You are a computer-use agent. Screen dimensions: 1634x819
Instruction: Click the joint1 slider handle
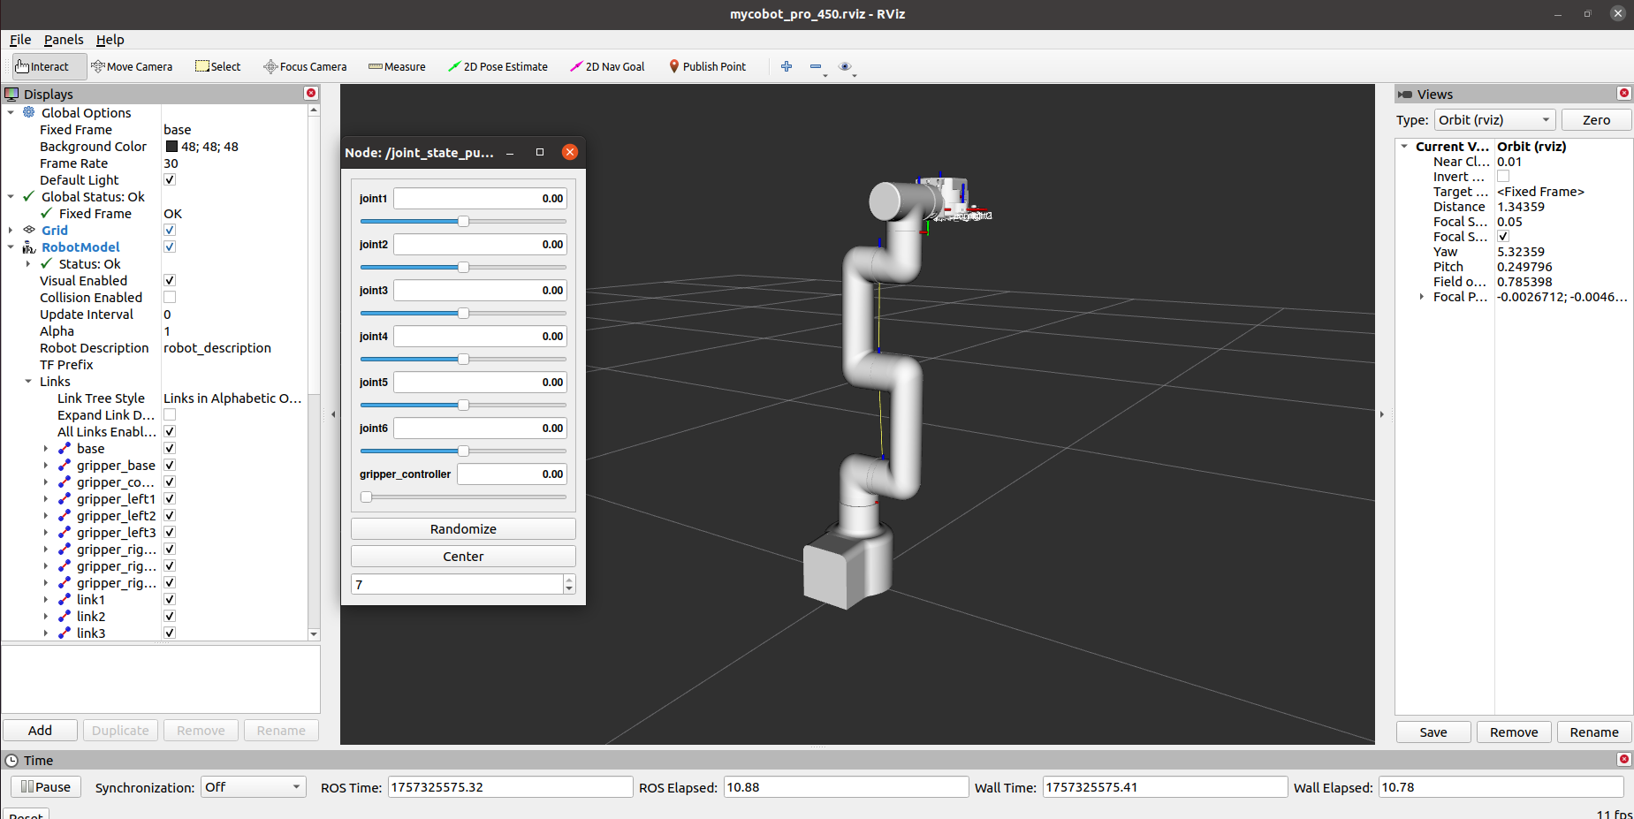(463, 221)
